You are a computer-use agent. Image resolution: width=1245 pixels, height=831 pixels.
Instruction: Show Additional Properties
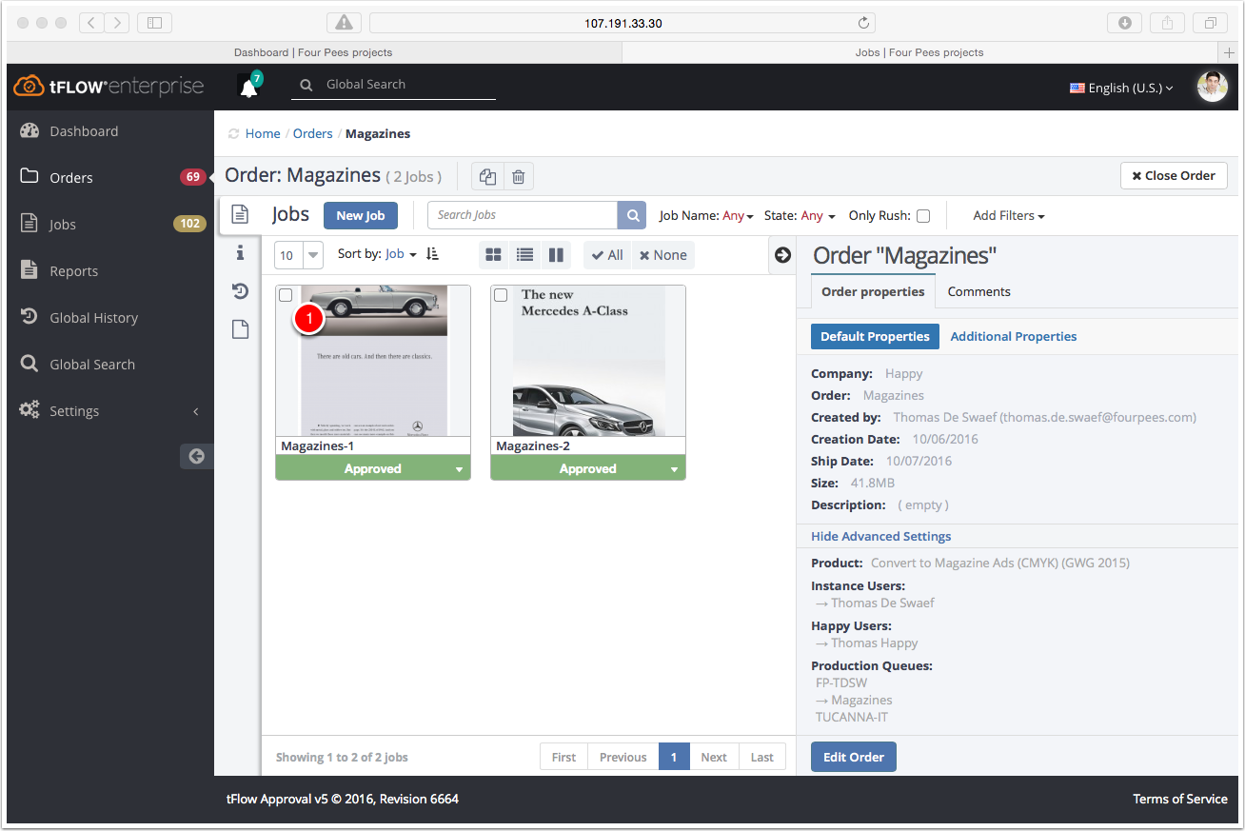coord(1014,337)
